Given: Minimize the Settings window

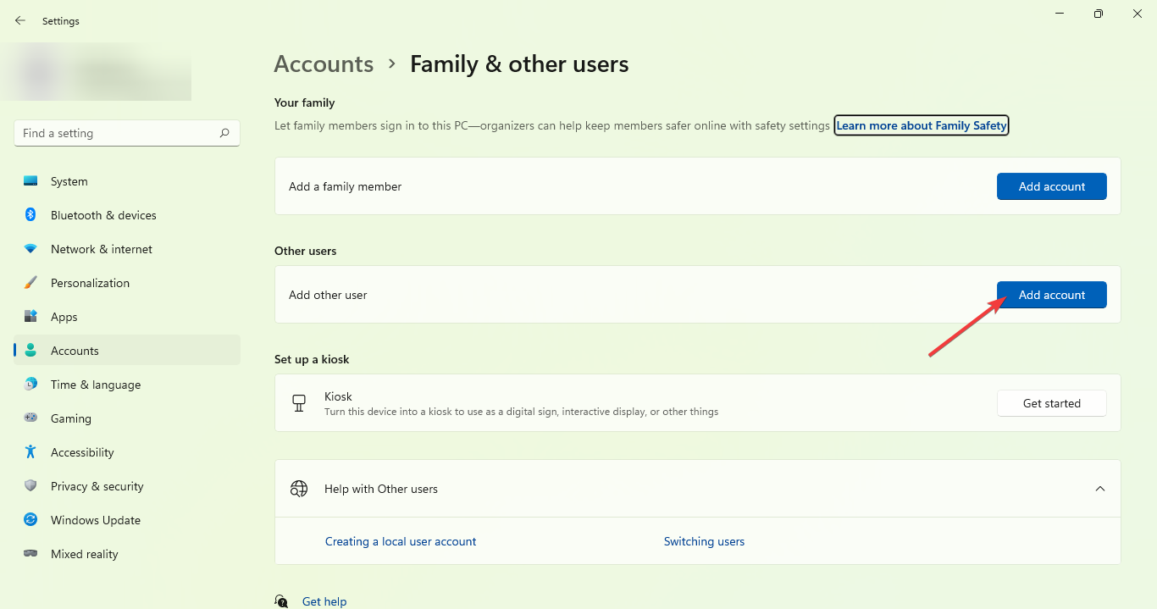Looking at the screenshot, I should [x=1060, y=14].
